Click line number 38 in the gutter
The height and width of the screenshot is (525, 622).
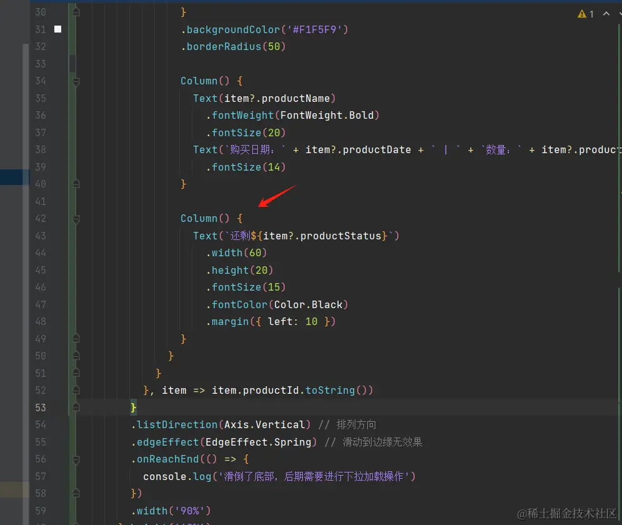point(41,150)
